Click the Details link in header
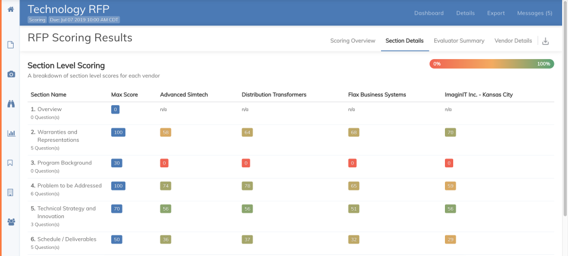The height and width of the screenshot is (256, 568). [x=465, y=13]
